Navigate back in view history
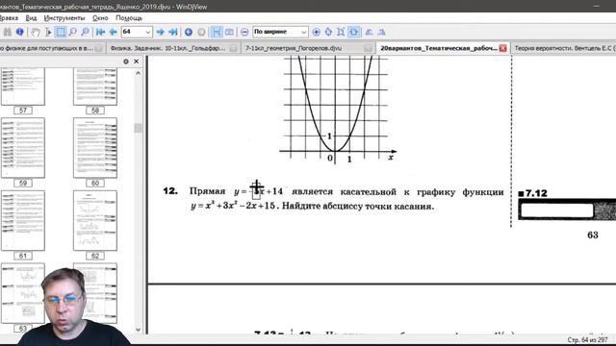Image resolution: width=616 pixels, height=346 pixels. point(189,32)
